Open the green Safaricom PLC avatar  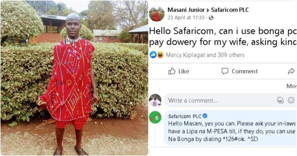(x=155, y=117)
